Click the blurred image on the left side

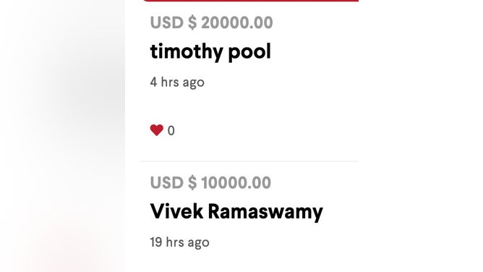(62, 136)
